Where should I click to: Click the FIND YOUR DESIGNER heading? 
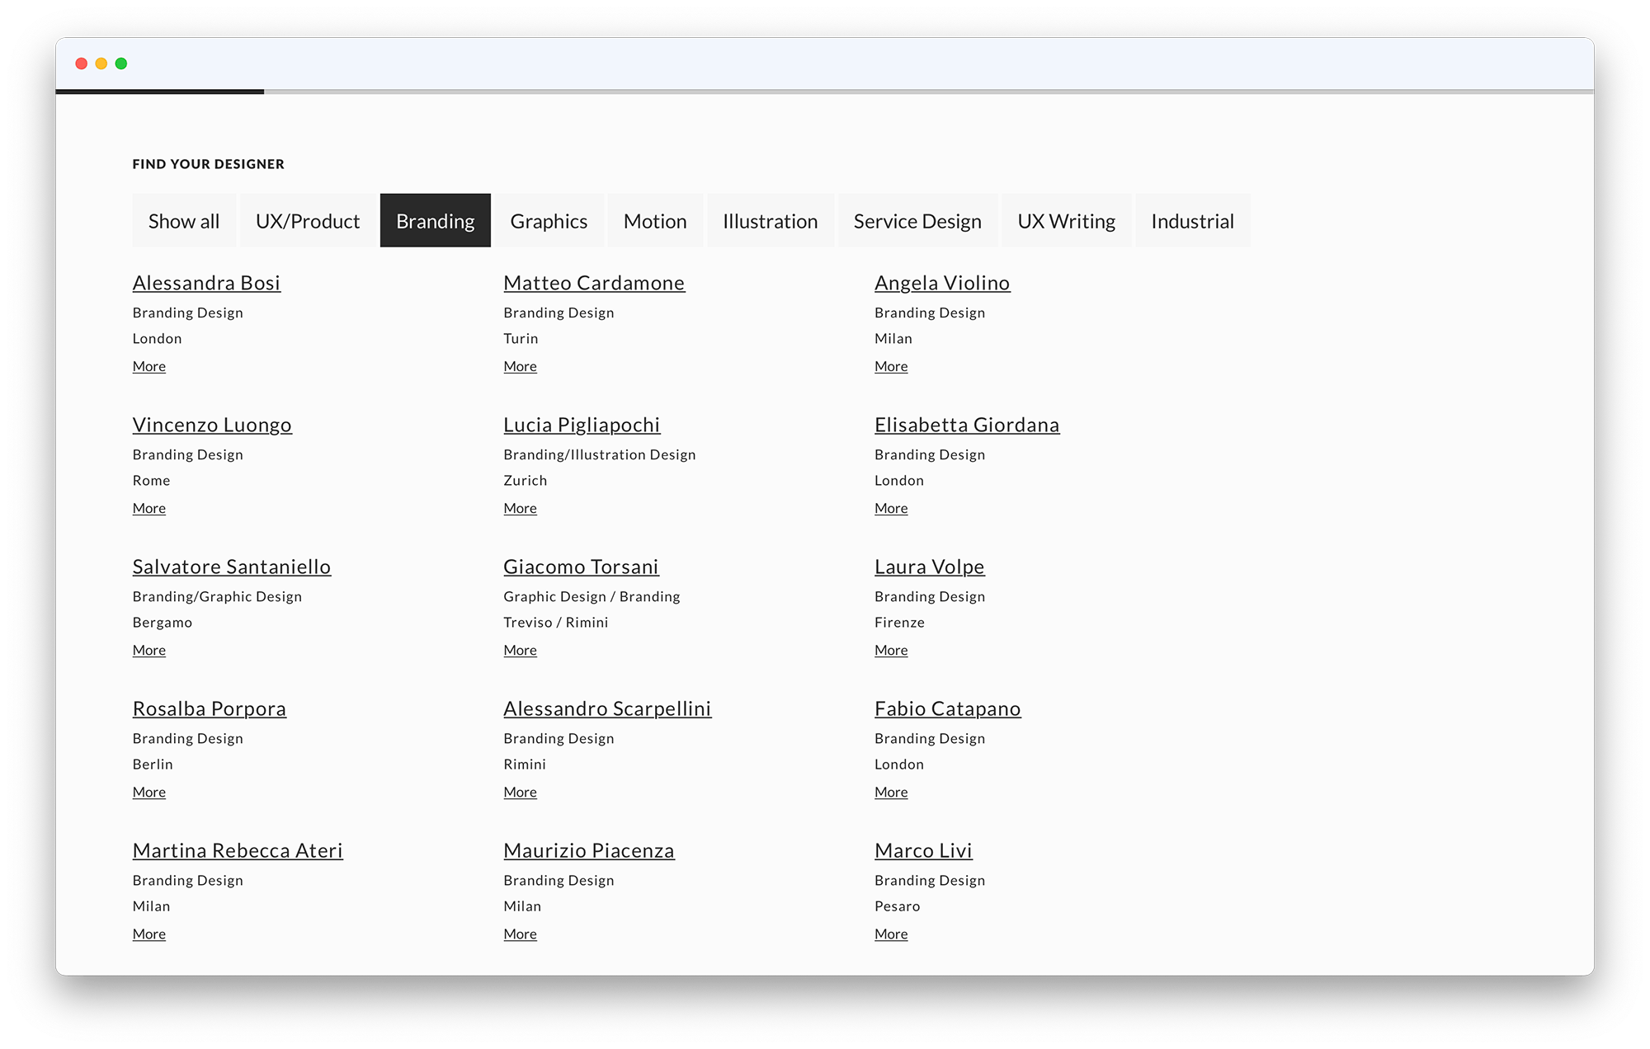[x=209, y=164]
